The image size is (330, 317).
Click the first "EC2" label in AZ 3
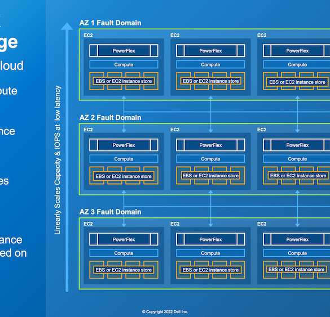tap(88, 224)
